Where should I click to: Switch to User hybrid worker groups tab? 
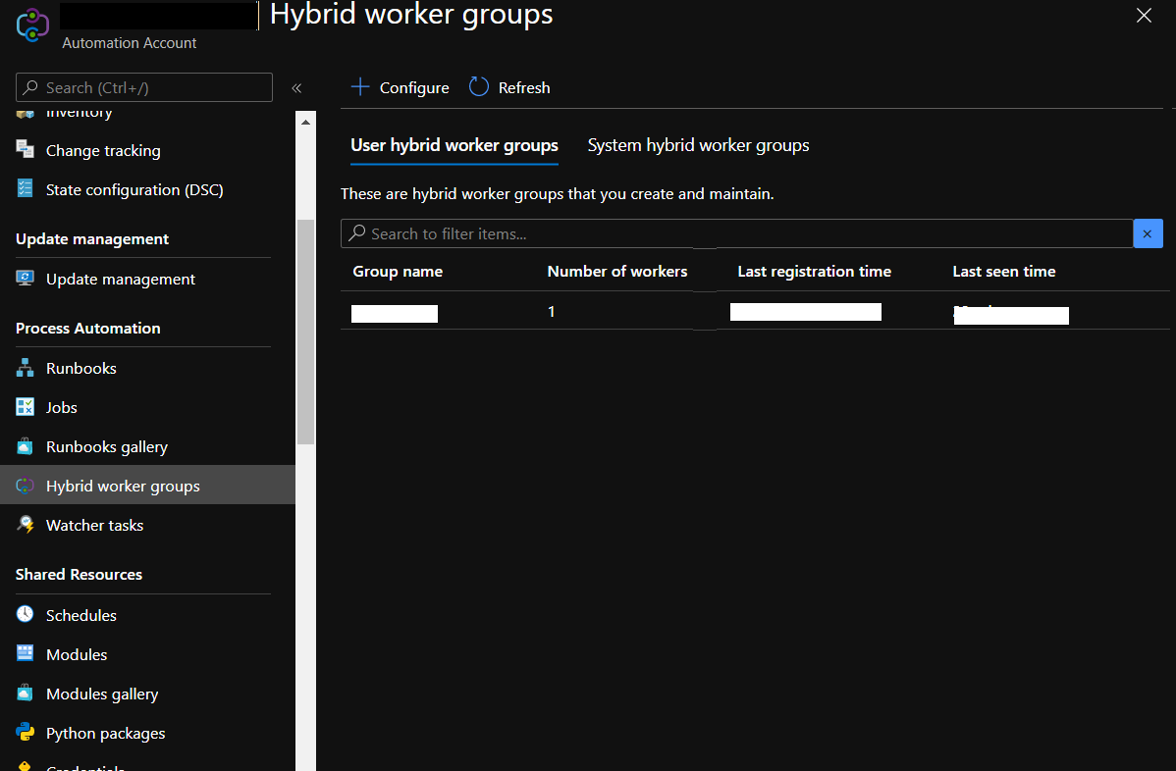pos(454,145)
